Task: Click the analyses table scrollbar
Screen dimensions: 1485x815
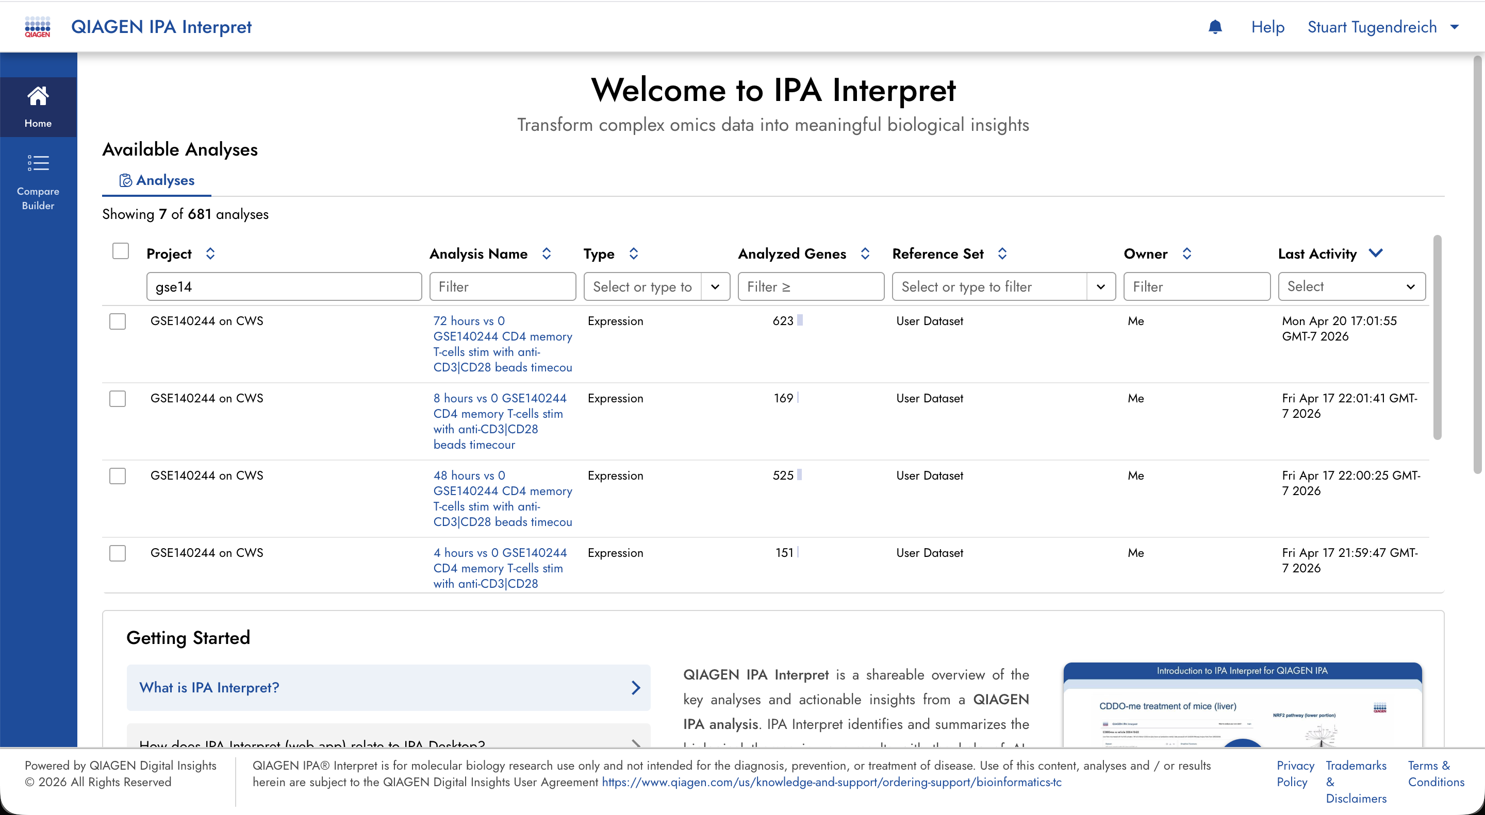Action: [1437, 337]
